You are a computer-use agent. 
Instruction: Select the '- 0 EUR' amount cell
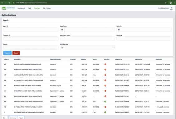pyautogui.click(x=83, y=85)
